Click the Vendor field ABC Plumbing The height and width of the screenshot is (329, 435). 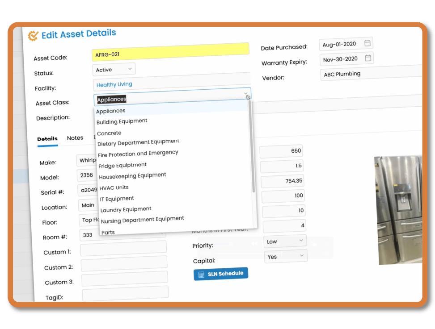tap(372, 73)
